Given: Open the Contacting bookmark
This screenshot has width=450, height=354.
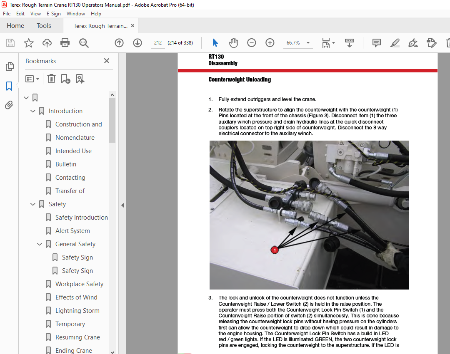Looking at the screenshot, I should pos(70,178).
